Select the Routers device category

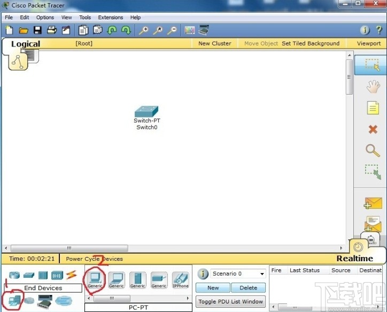14,275
